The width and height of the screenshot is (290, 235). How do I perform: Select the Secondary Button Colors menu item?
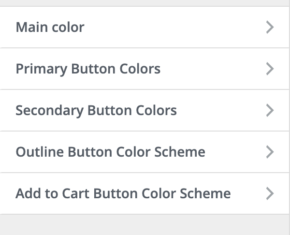pyautogui.click(x=145, y=110)
